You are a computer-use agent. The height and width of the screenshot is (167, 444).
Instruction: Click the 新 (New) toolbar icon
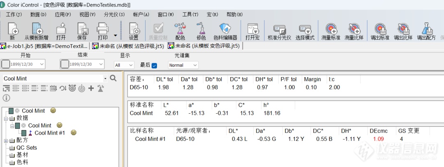[13, 31]
